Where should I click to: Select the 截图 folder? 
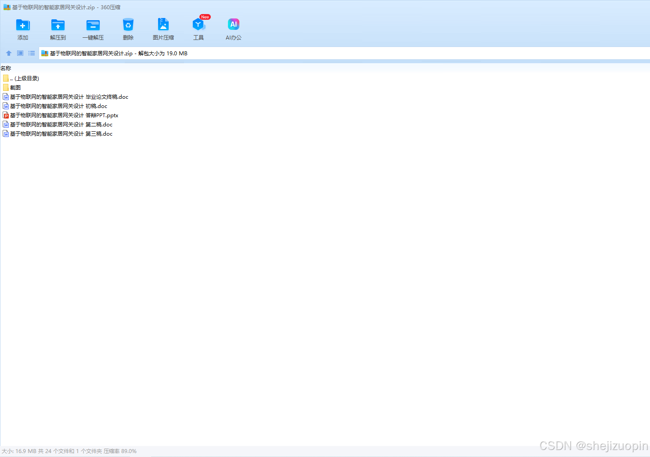point(12,87)
